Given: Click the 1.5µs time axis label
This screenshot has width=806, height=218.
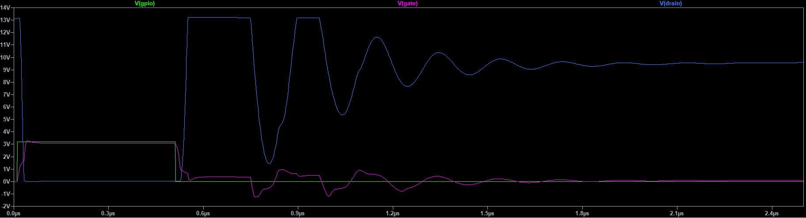Looking at the screenshot, I should point(487,214).
